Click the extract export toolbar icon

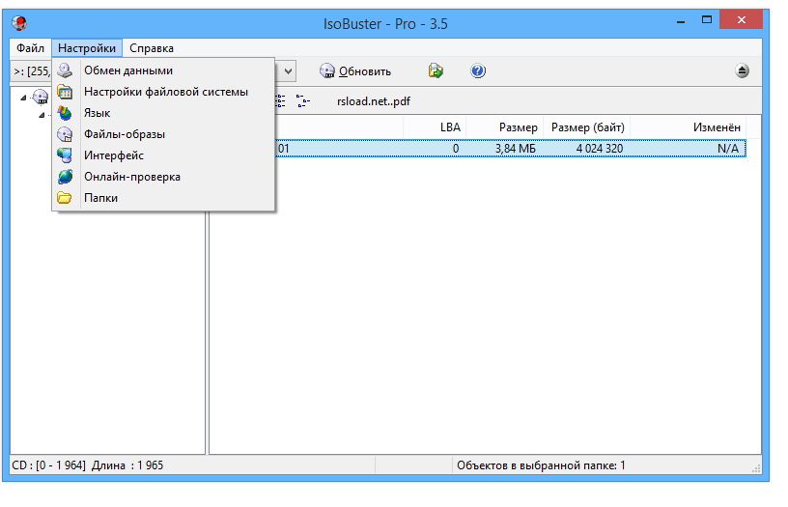tap(436, 70)
